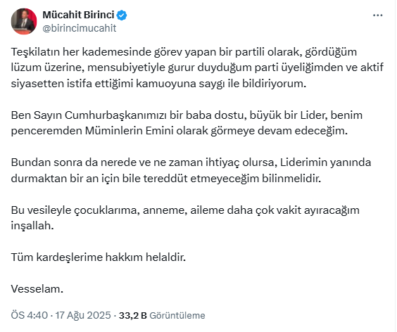
Task: Click the 33,2 B view count
Action: (132, 315)
